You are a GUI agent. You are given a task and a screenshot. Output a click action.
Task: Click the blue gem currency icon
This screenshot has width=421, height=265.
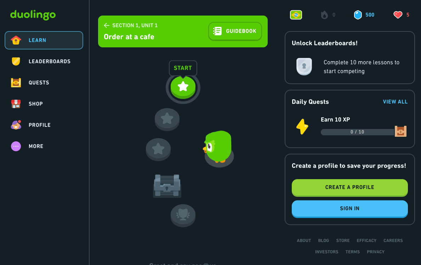pyautogui.click(x=358, y=15)
